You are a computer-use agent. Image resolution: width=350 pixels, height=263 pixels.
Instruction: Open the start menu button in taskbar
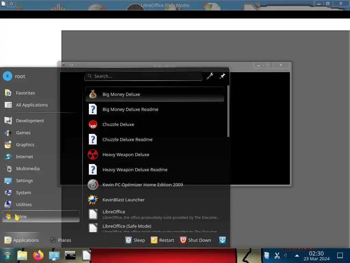pos(7,255)
